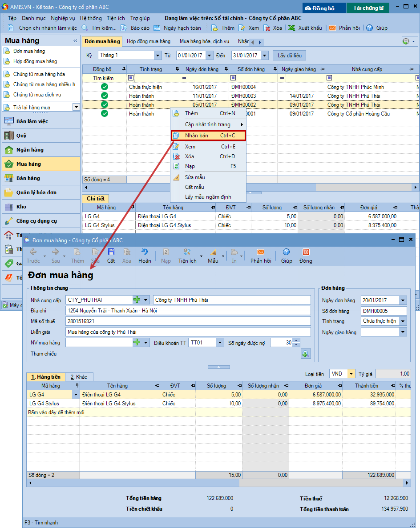The height and width of the screenshot is (528, 420).
Task: Click Xuất khẩu export icon in main toolbar
Action: pyautogui.click(x=292, y=28)
